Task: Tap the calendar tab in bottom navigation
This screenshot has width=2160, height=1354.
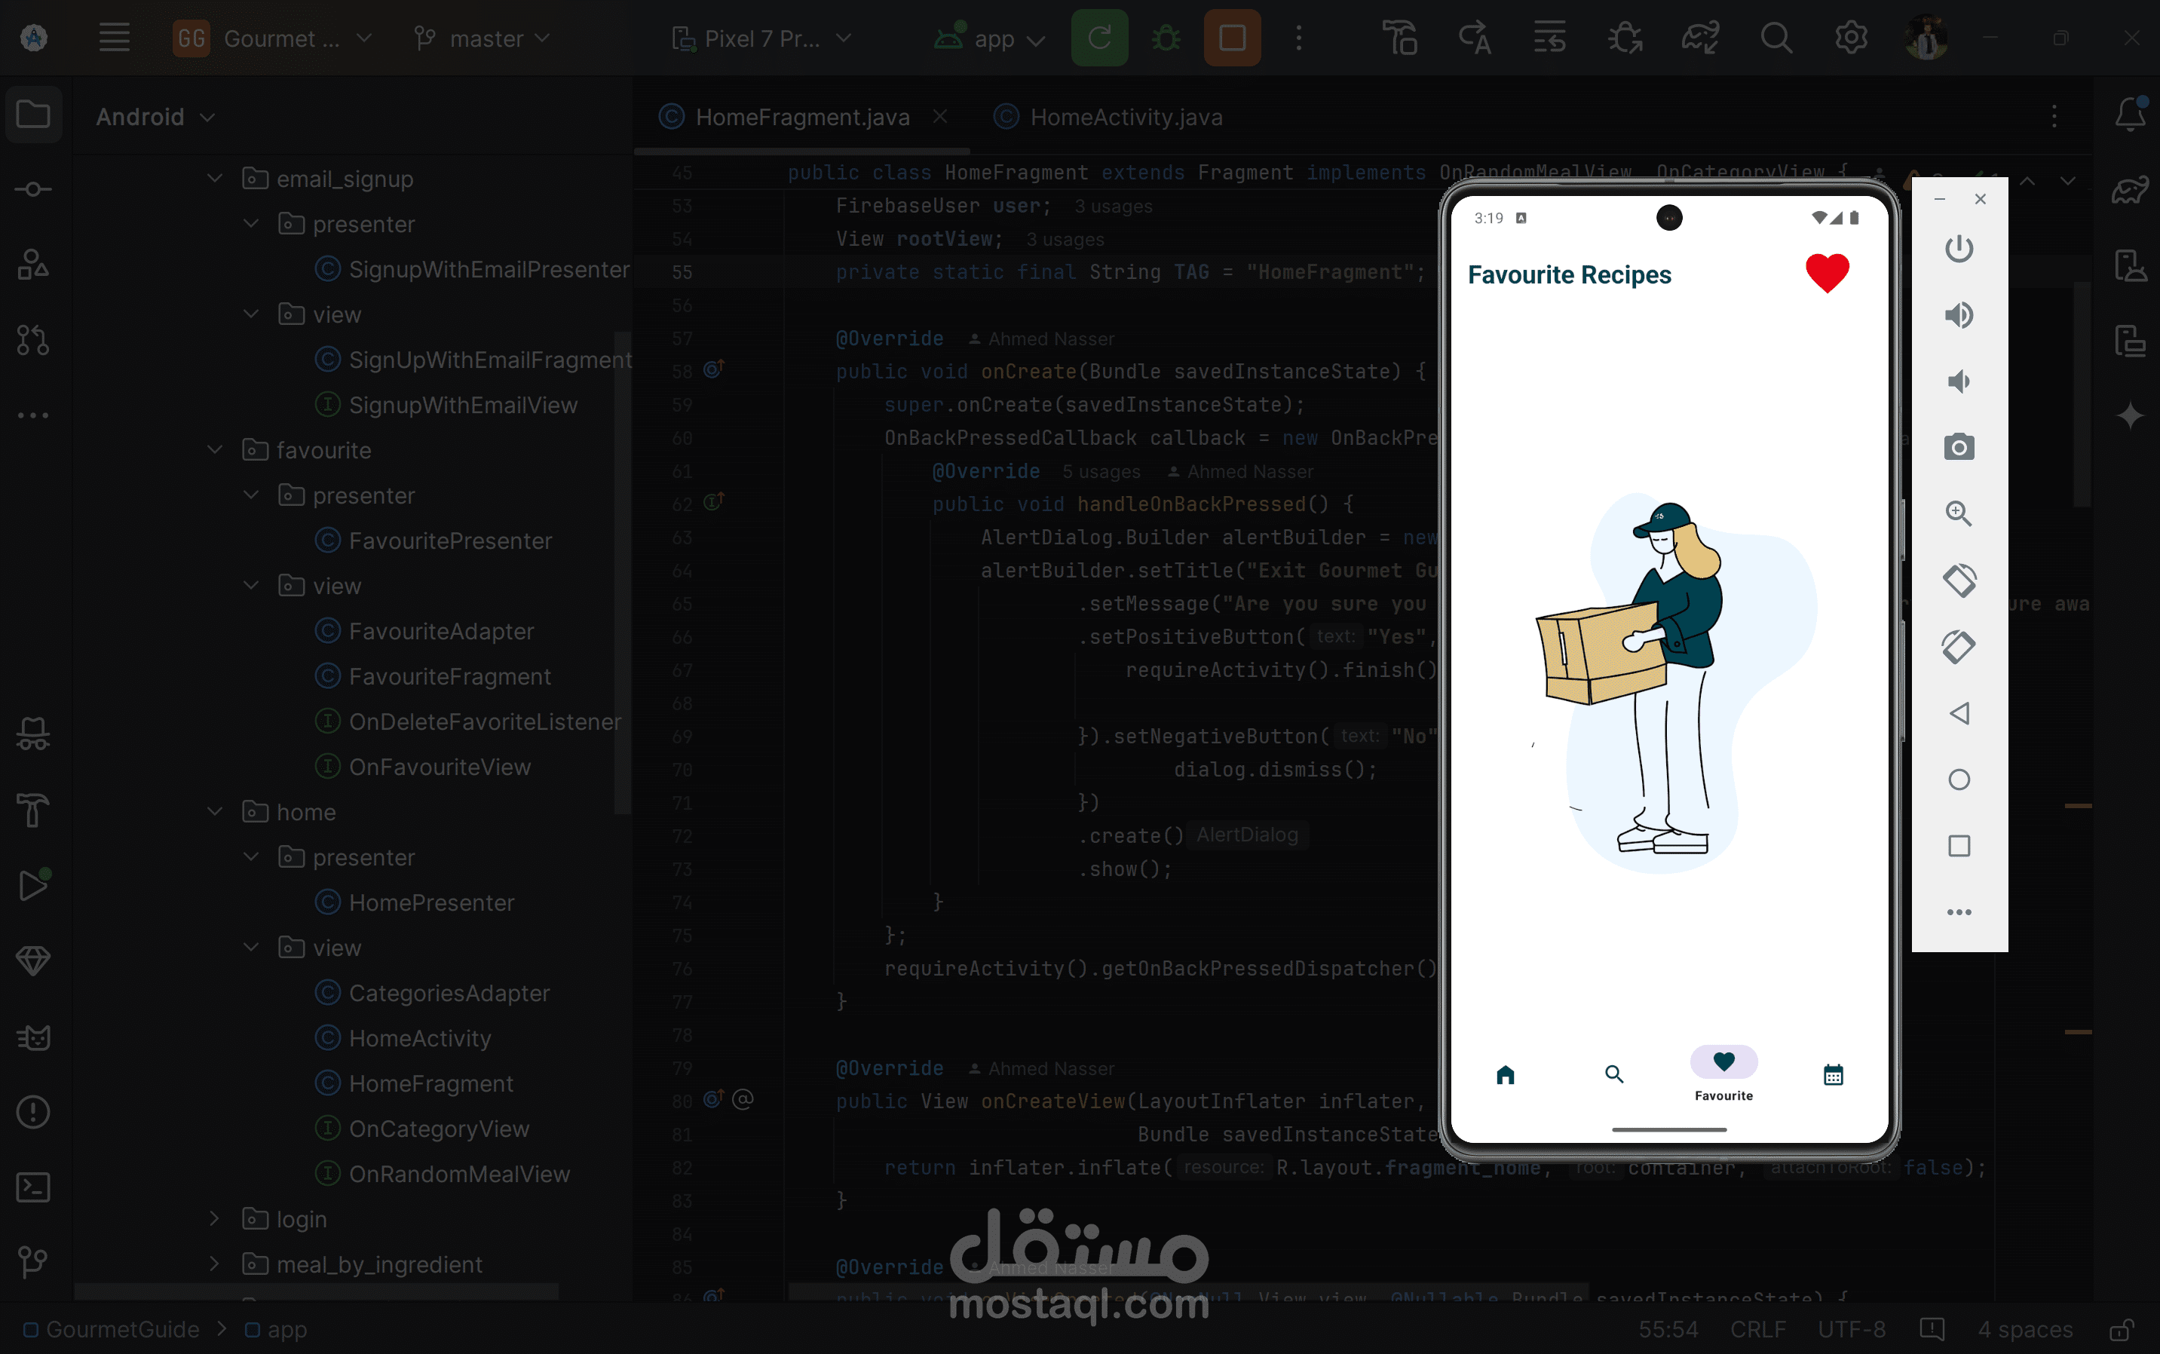Action: point(1833,1074)
